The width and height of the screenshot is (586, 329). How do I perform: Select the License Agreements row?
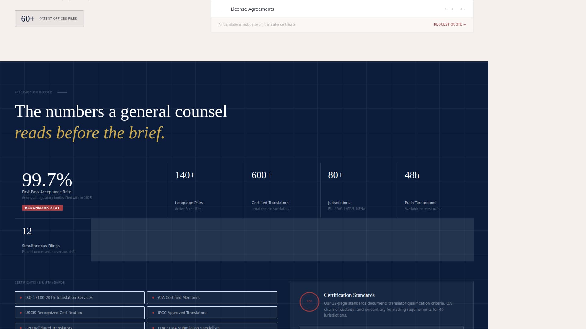click(342, 9)
